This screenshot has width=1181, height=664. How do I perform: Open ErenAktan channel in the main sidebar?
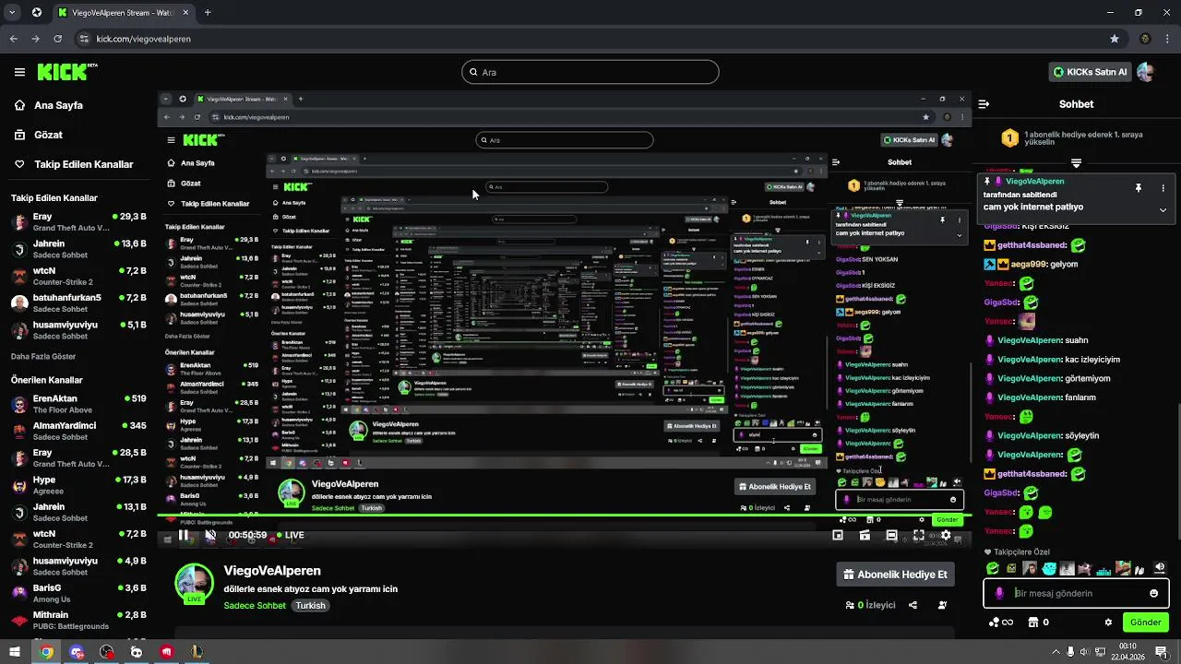tap(78, 404)
